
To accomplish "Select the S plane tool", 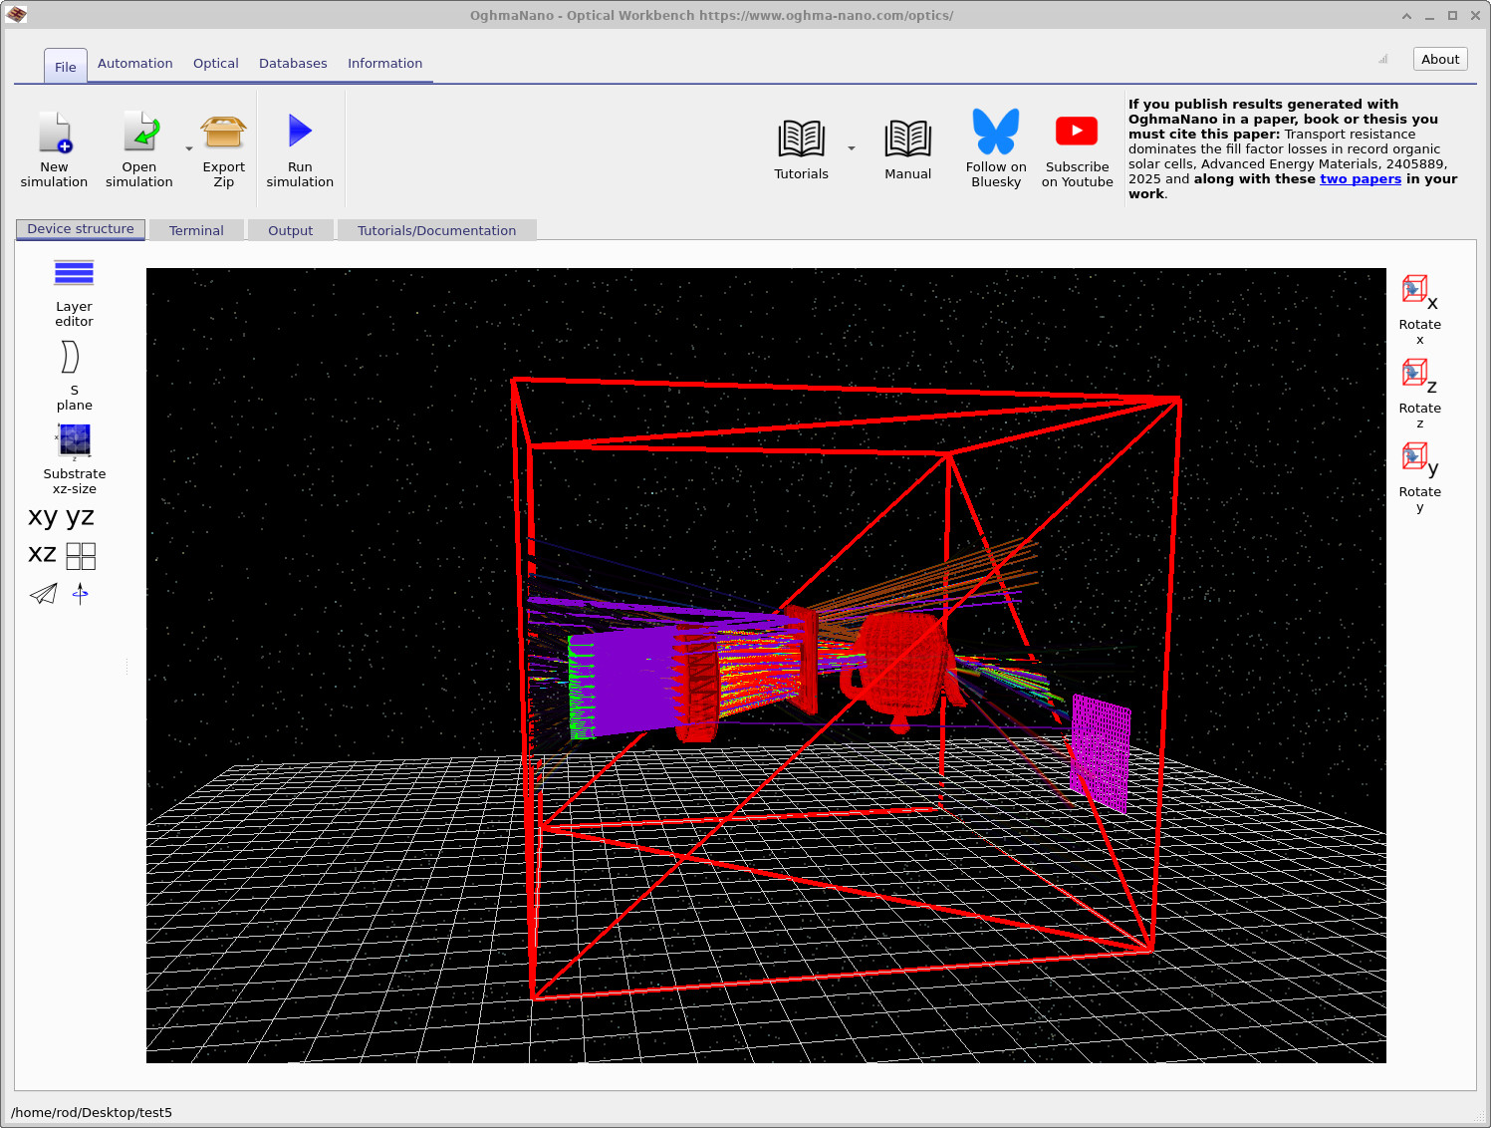I will tap(70, 359).
